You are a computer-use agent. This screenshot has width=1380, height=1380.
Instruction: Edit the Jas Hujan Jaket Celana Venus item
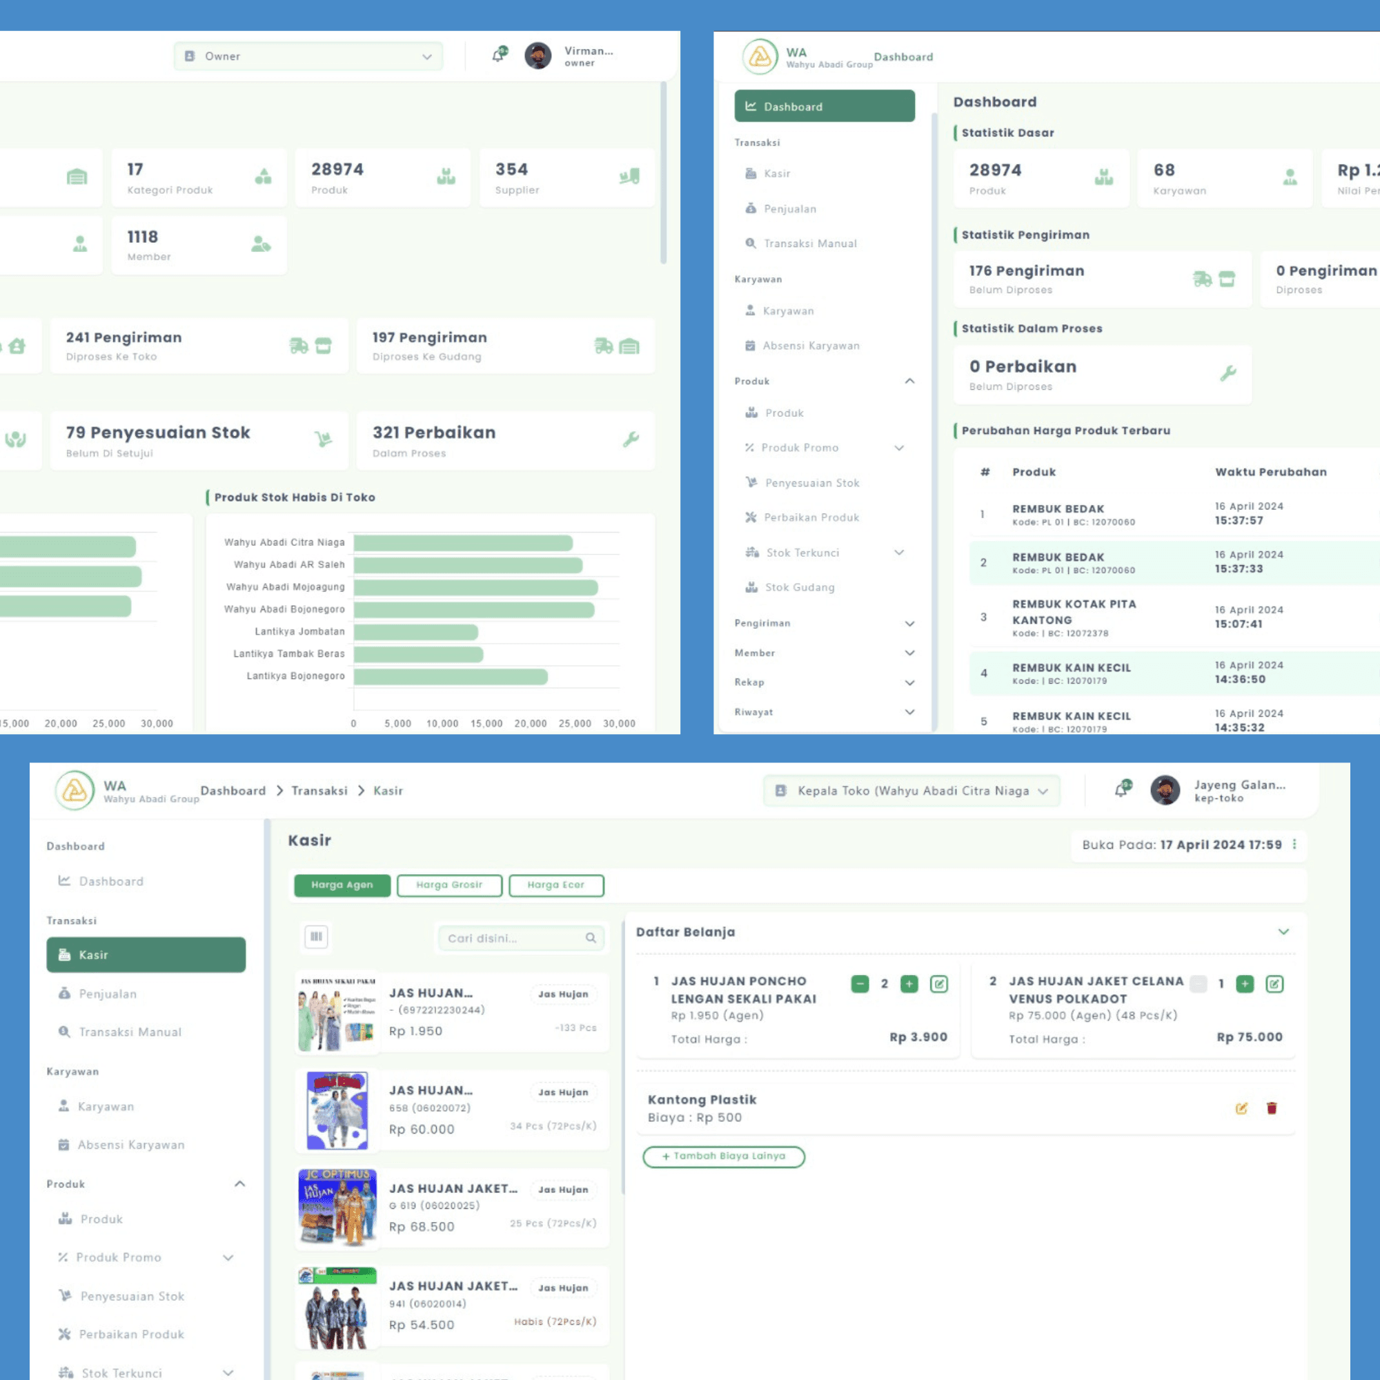coord(1274,983)
